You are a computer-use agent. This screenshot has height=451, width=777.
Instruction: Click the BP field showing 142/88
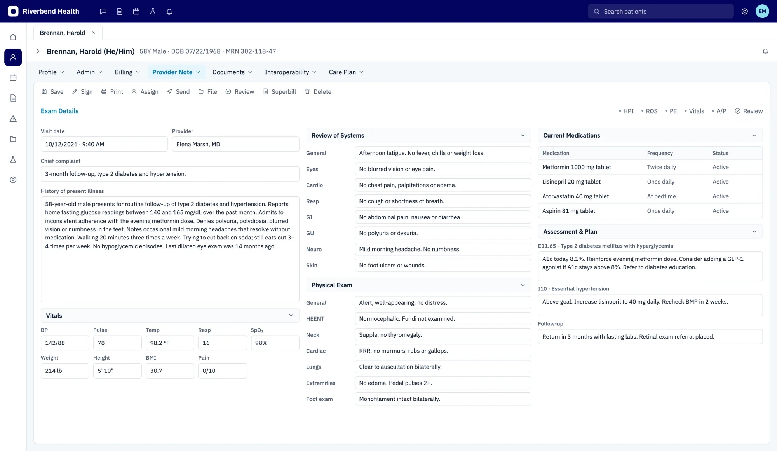(65, 343)
